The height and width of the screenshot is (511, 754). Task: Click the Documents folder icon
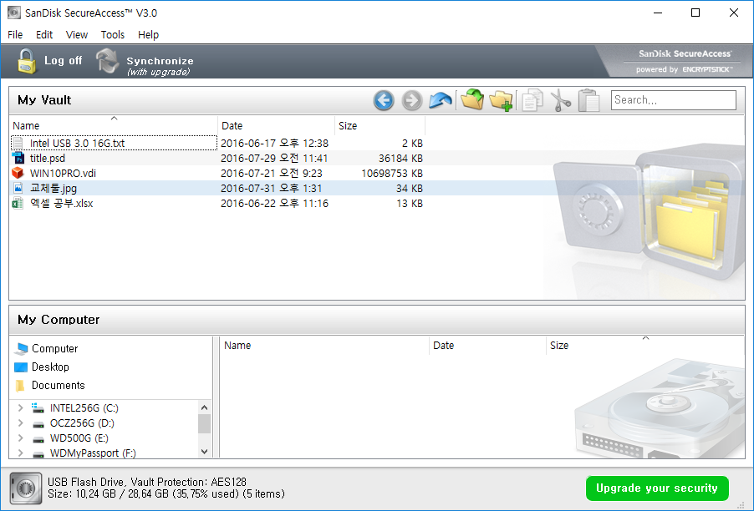point(20,385)
